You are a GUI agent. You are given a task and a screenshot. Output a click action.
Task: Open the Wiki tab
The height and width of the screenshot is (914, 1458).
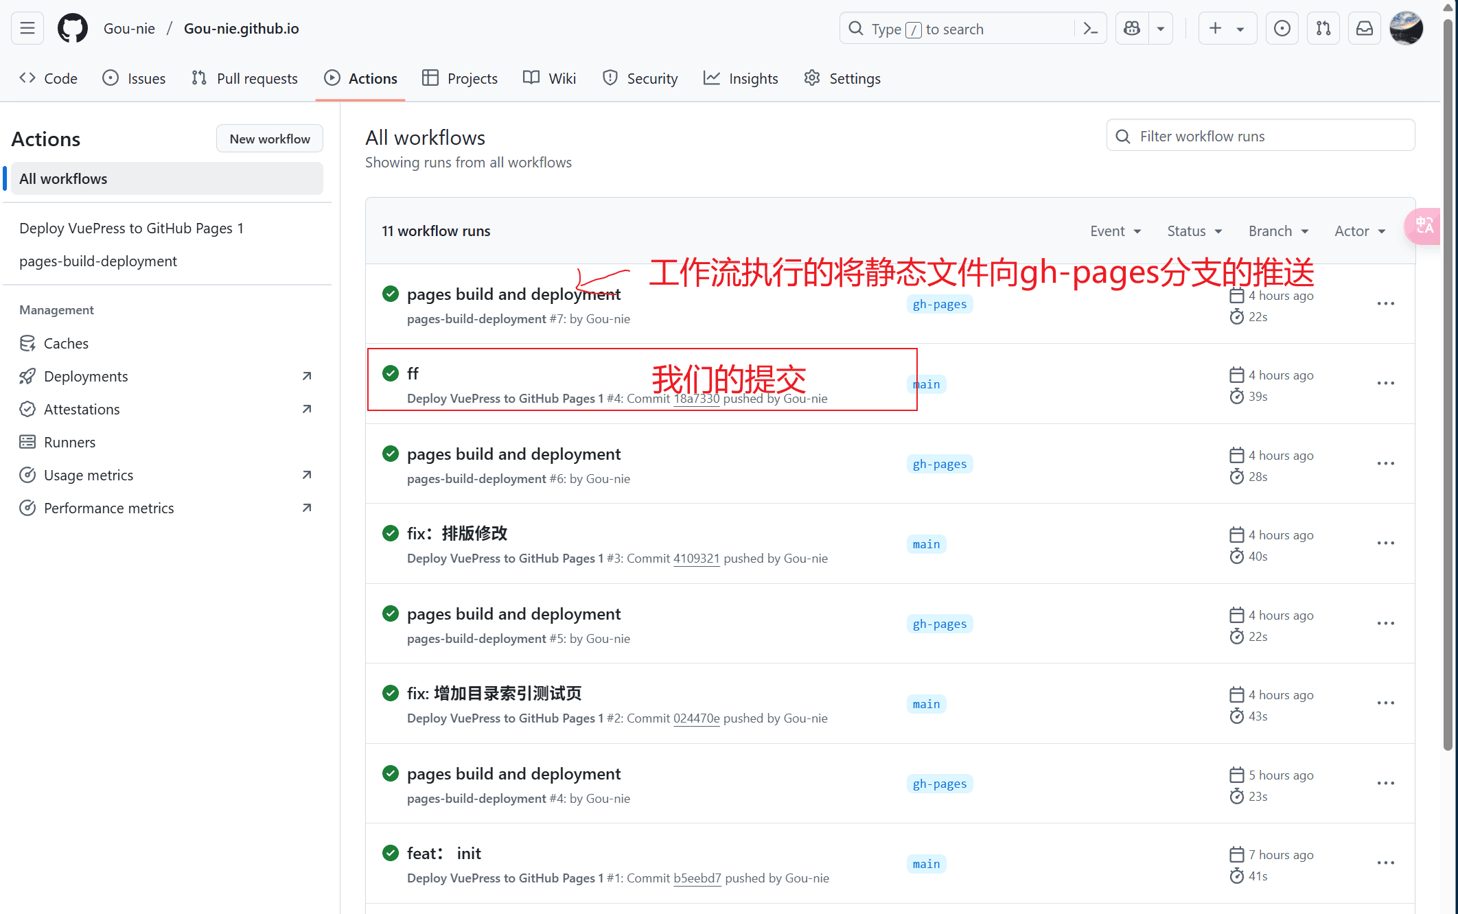550,78
